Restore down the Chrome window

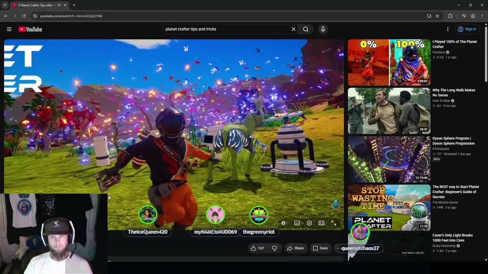[x=470, y=5]
